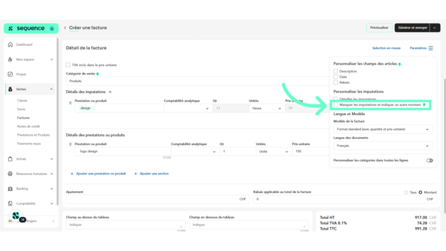Go to Devis in Ventes submenu

click(21, 109)
